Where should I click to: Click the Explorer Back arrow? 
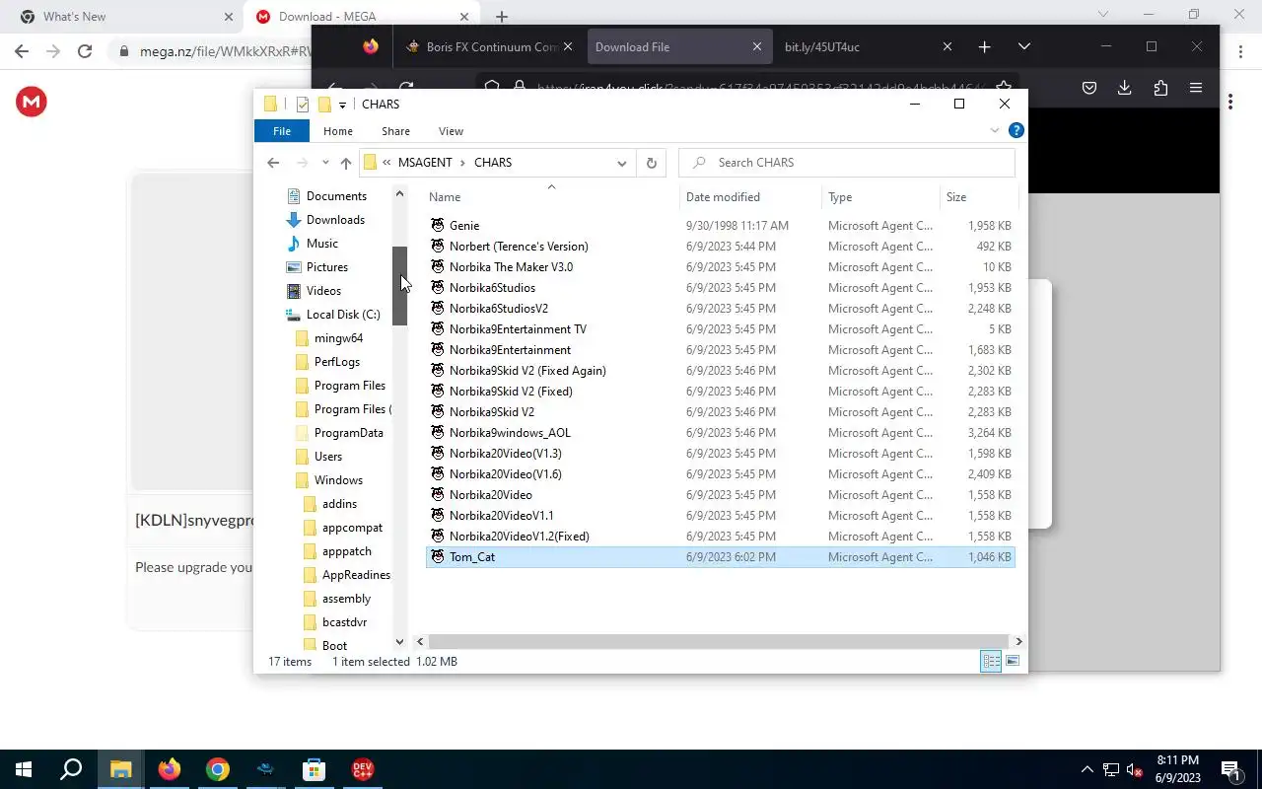(x=273, y=163)
